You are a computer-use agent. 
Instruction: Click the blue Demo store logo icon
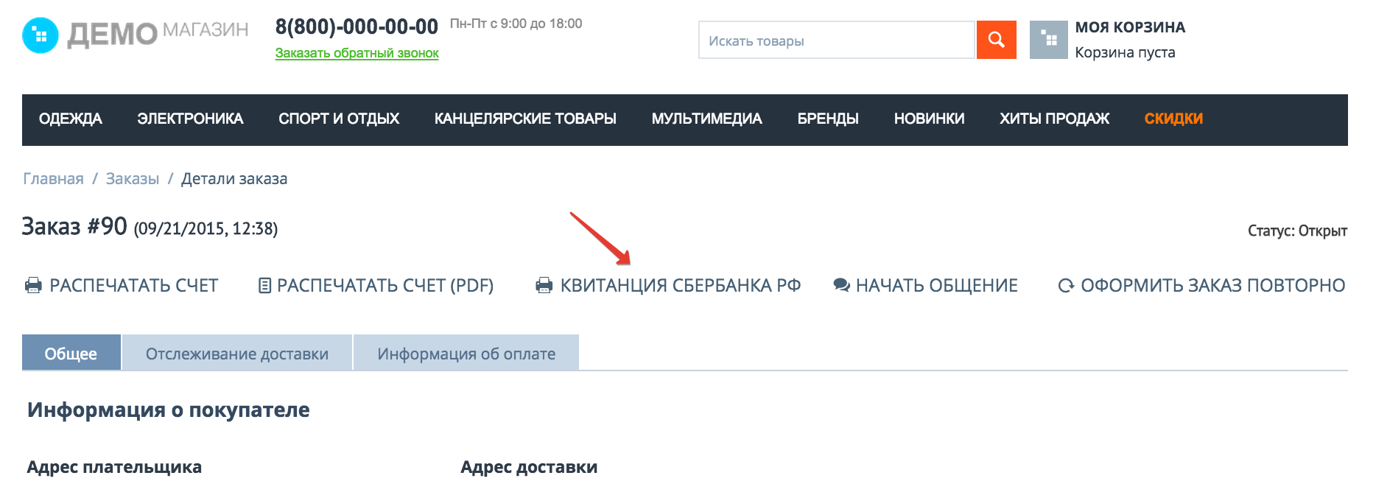(x=41, y=35)
